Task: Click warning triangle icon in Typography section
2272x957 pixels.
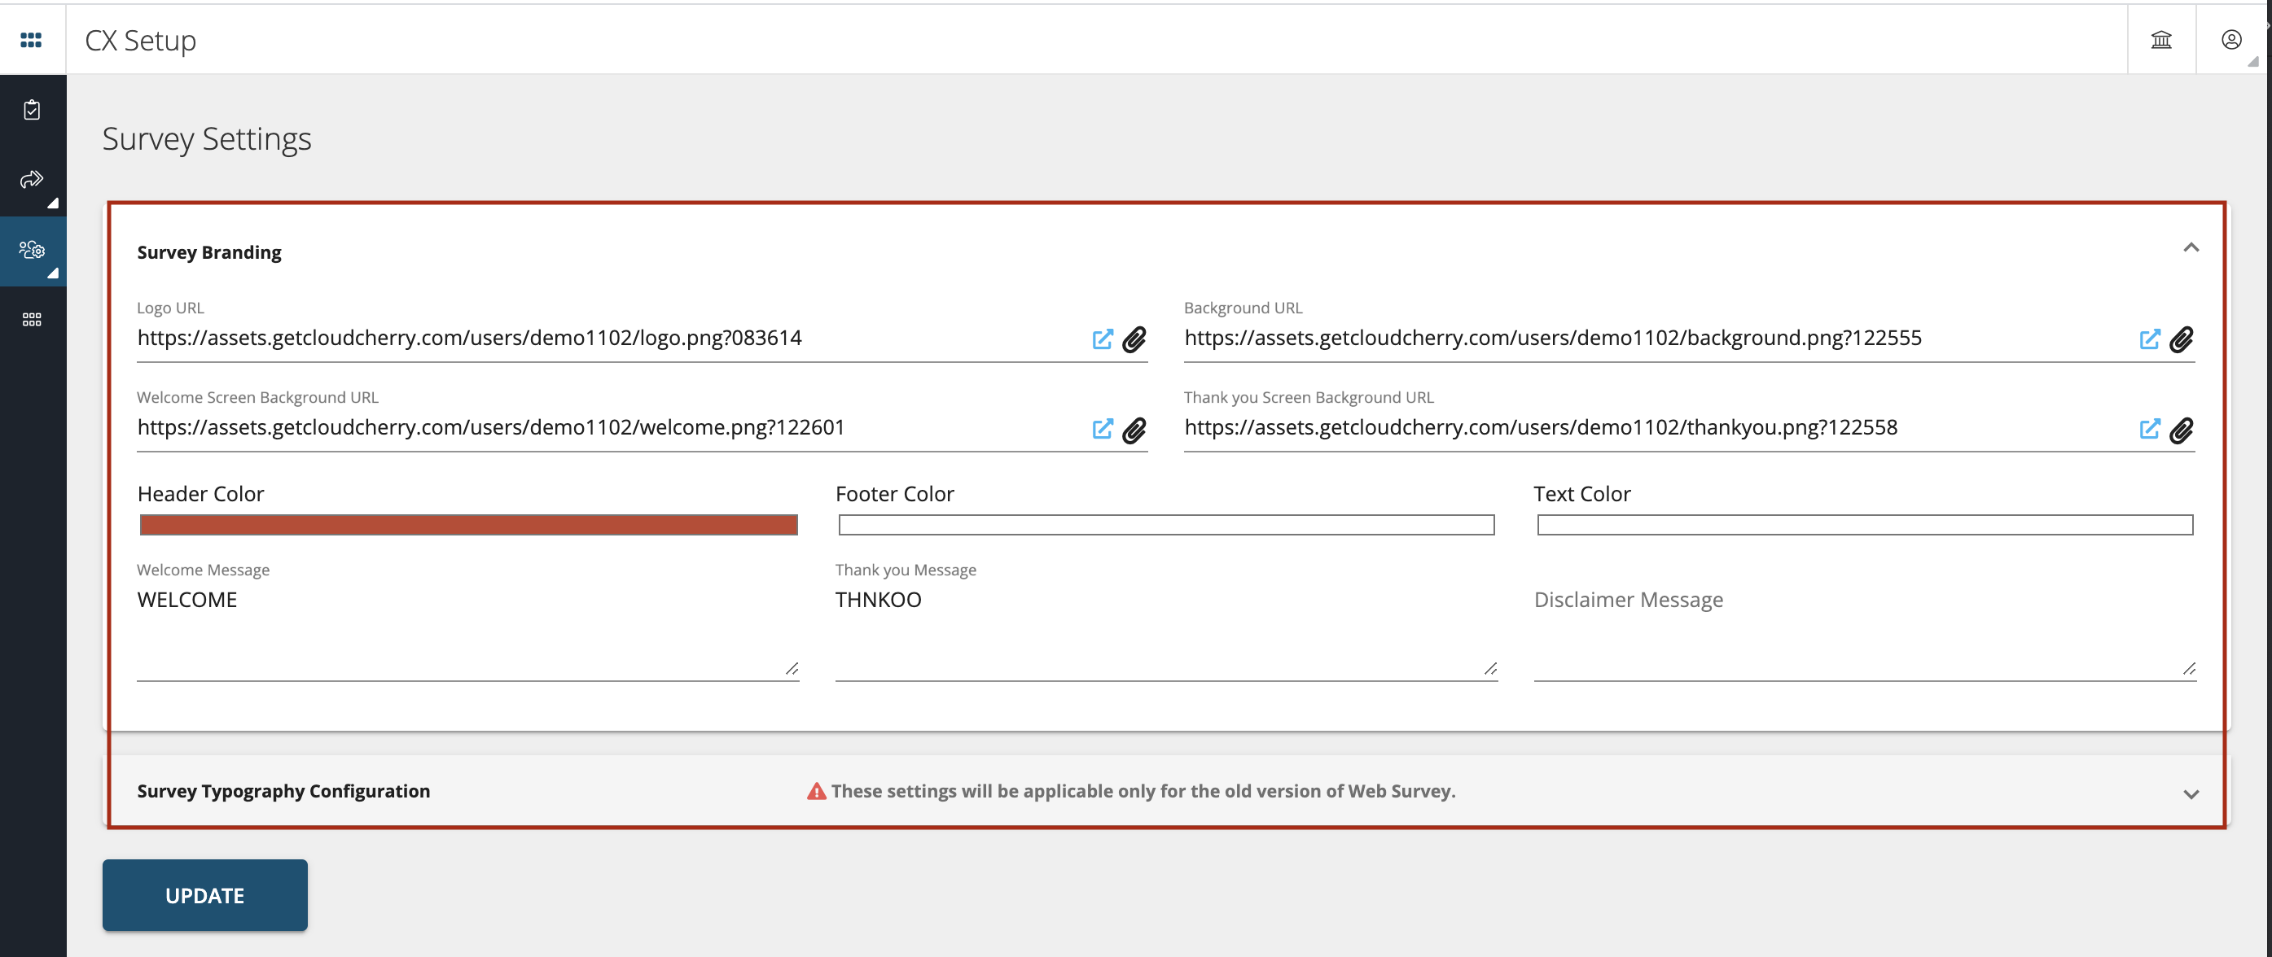Action: point(817,791)
